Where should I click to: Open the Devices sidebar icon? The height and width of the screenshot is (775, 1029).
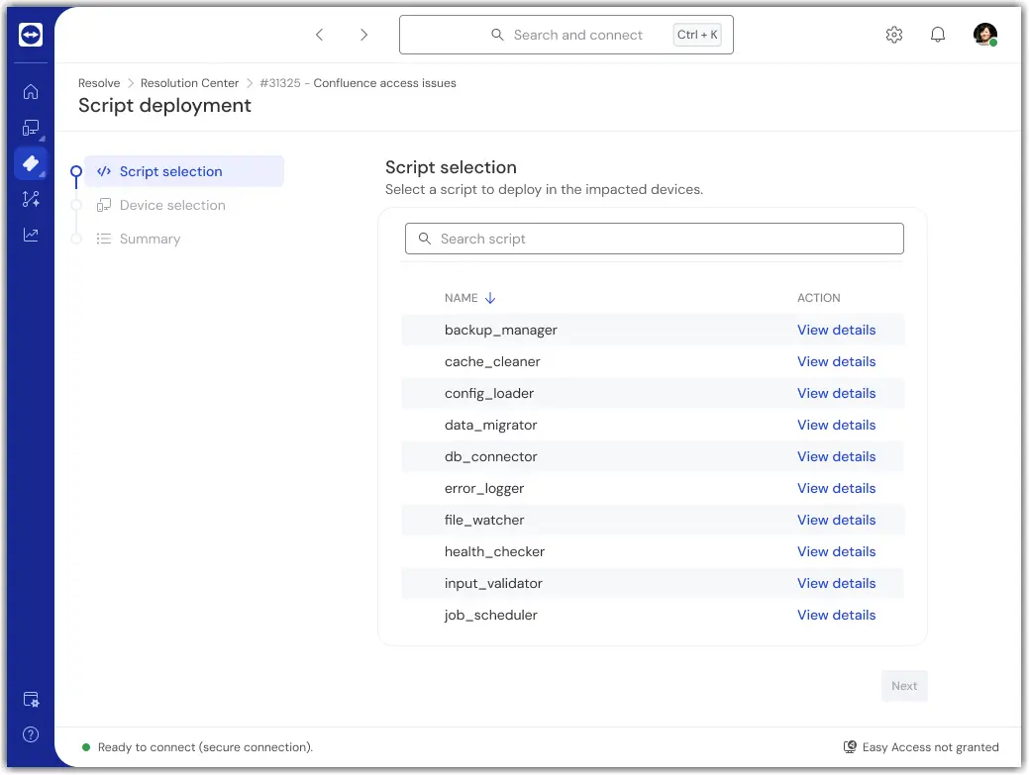tap(31, 128)
